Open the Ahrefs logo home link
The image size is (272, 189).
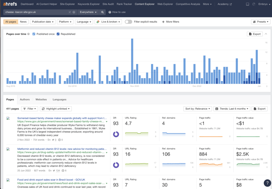pos(10,4)
